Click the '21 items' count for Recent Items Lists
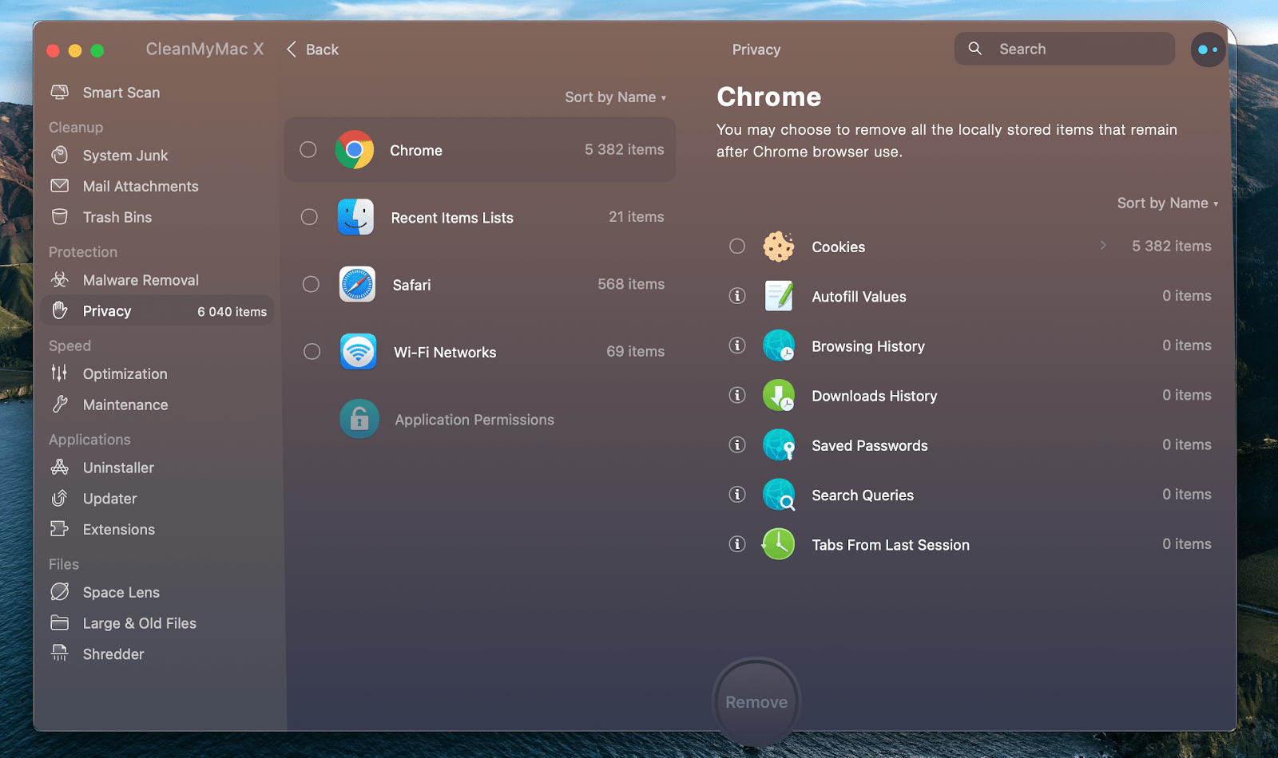1278x758 pixels. 637,217
